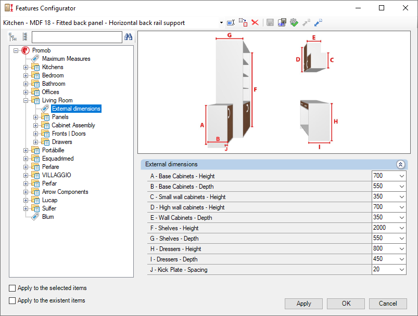Enable Apply to the existent items checkbox
Screen dimensions: 418x316
tap(12, 300)
